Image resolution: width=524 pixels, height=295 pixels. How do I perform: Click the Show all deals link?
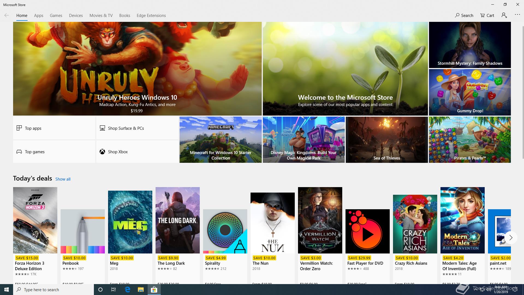pyautogui.click(x=63, y=179)
